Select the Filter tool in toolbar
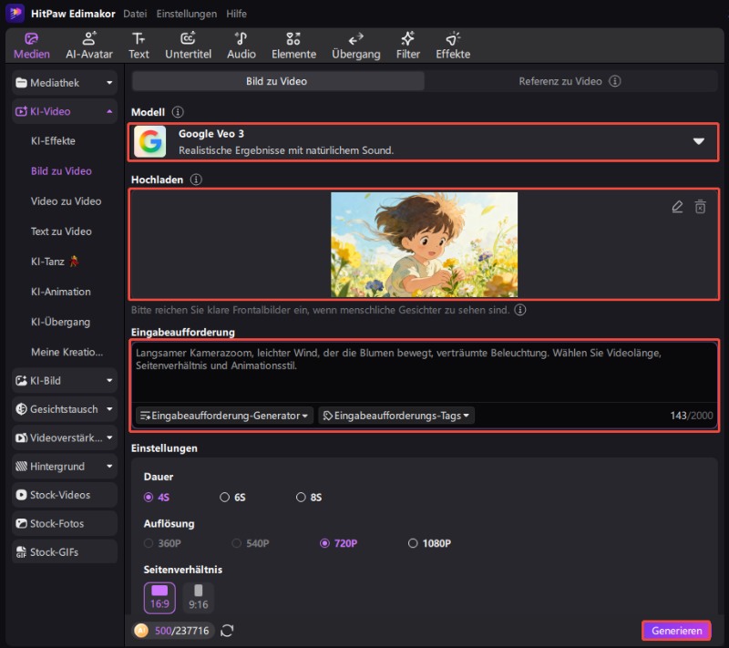729x648 pixels. click(407, 44)
